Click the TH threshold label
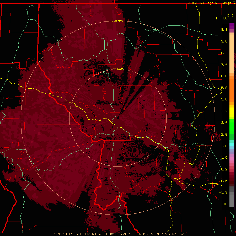236x236 pixels. point(225,204)
